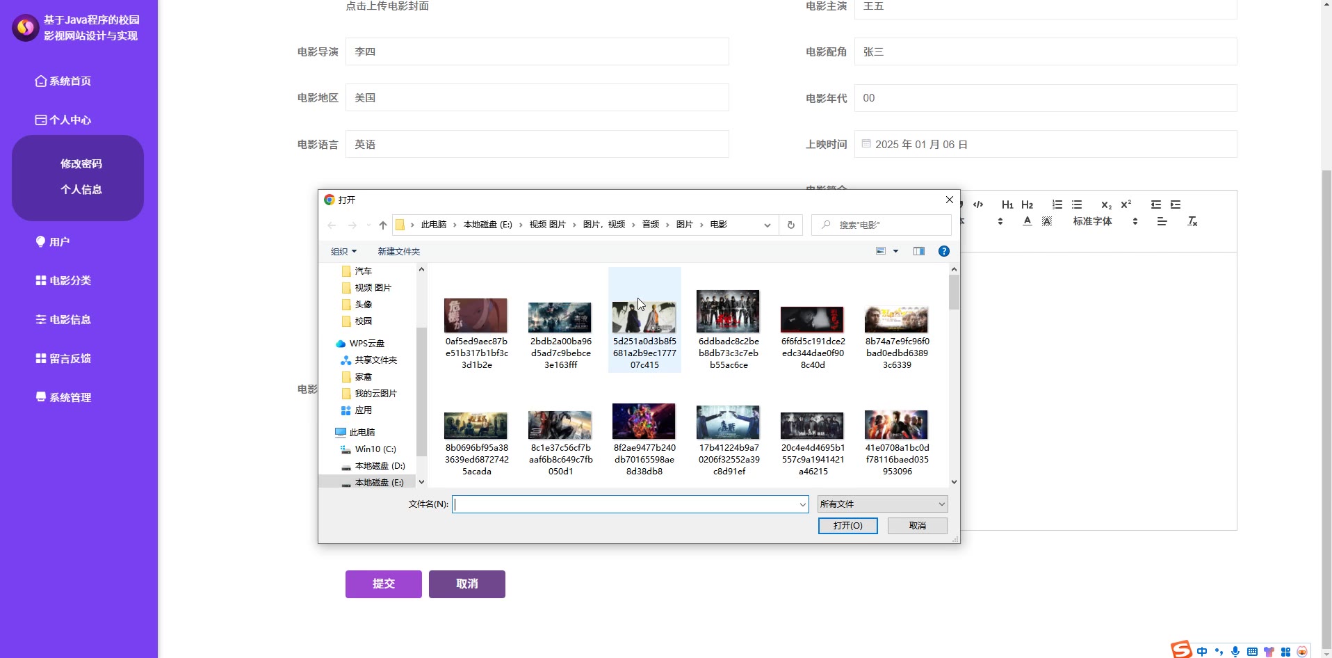Open 留言反馈 in the sidebar

[x=63, y=358]
